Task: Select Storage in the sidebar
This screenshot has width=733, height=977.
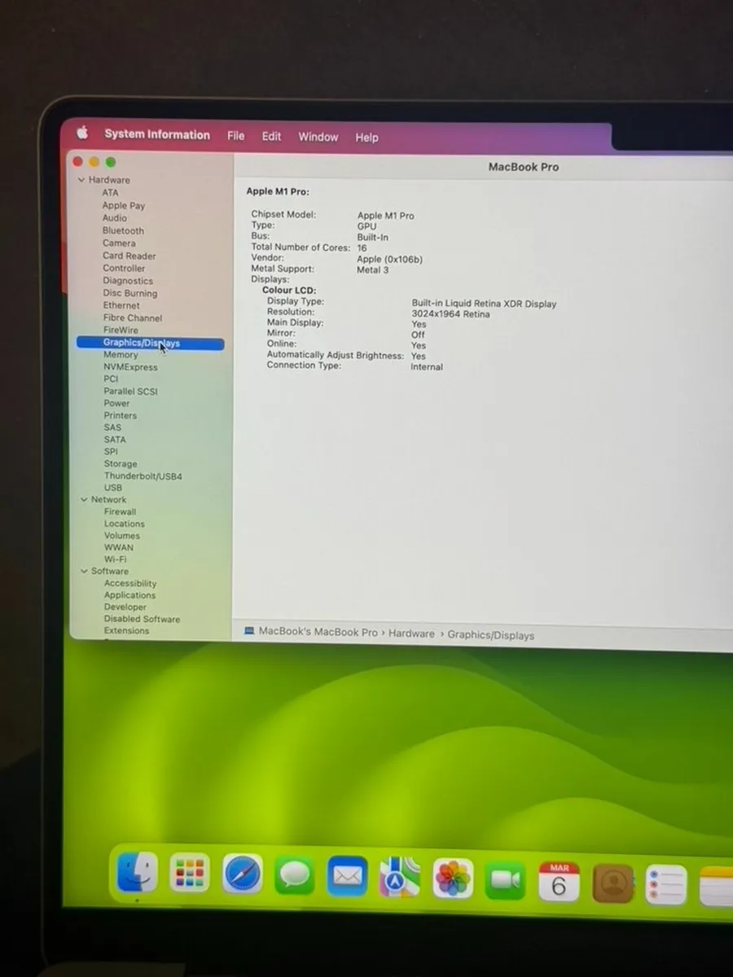Action: [121, 464]
